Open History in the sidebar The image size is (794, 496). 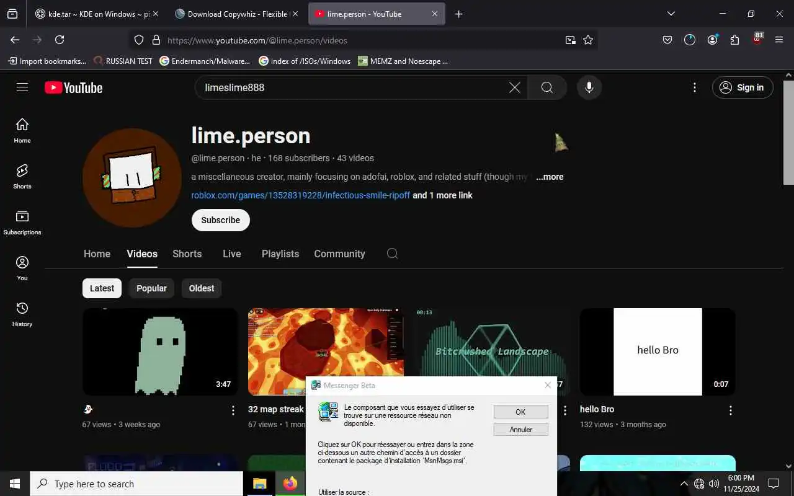click(x=22, y=314)
